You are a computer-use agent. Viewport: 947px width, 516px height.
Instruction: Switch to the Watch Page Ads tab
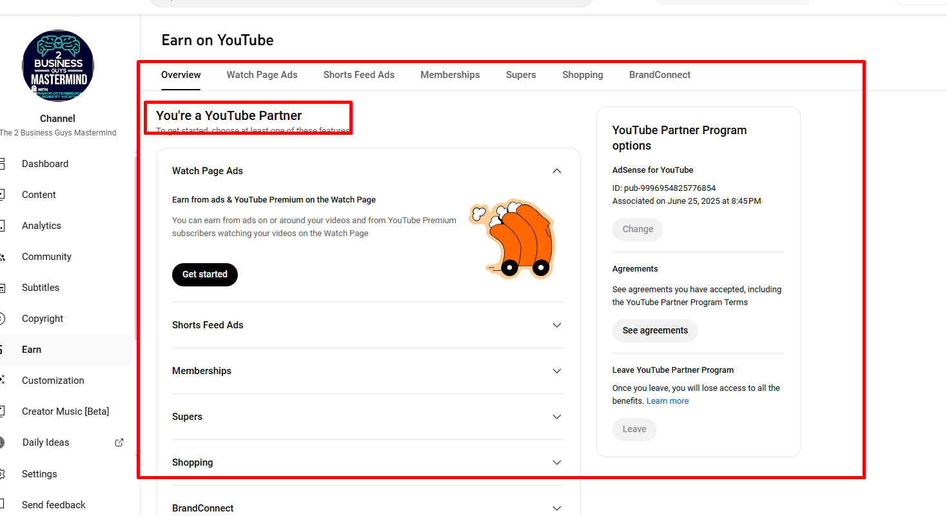(x=262, y=75)
